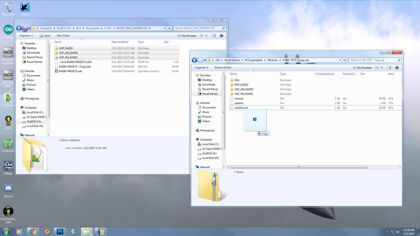The height and width of the screenshot is (236, 420).
Task: Sort zip contents by Compressed size column
Action: (325, 74)
